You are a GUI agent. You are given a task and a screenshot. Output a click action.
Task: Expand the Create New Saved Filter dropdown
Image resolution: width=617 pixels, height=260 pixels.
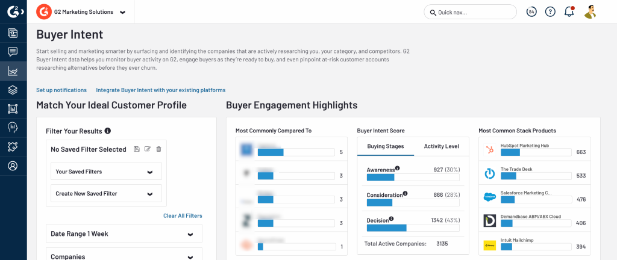106,193
